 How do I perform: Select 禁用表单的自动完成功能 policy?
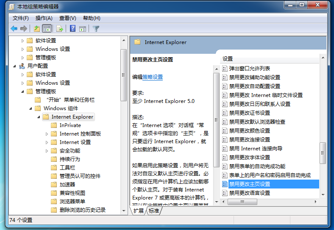click(x=257, y=166)
